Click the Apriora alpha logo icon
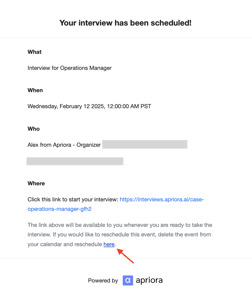This screenshot has height=301, width=252. tap(128, 280)
